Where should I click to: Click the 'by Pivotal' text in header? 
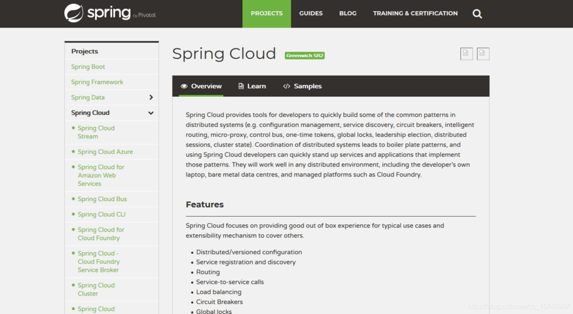pos(145,15)
